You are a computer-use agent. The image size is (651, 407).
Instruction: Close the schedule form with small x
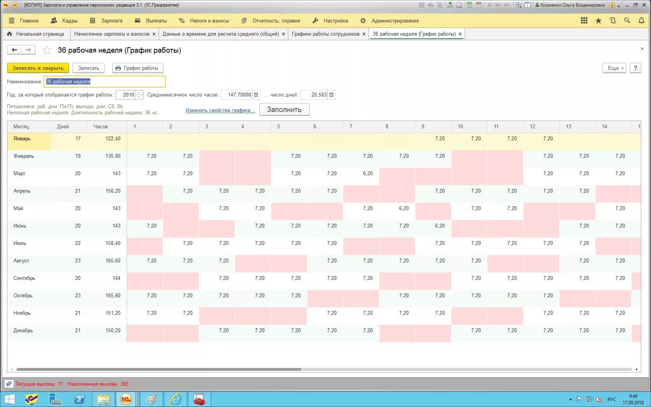[642, 49]
